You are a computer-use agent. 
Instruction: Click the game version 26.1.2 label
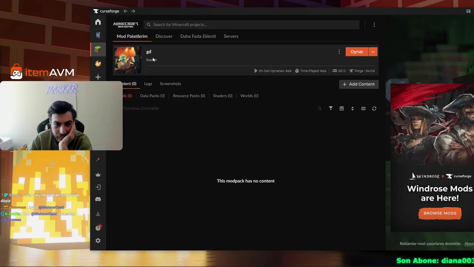[x=339, y=71]
